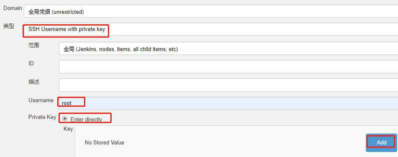Click the 类型 field label

[x=9, y=26]
